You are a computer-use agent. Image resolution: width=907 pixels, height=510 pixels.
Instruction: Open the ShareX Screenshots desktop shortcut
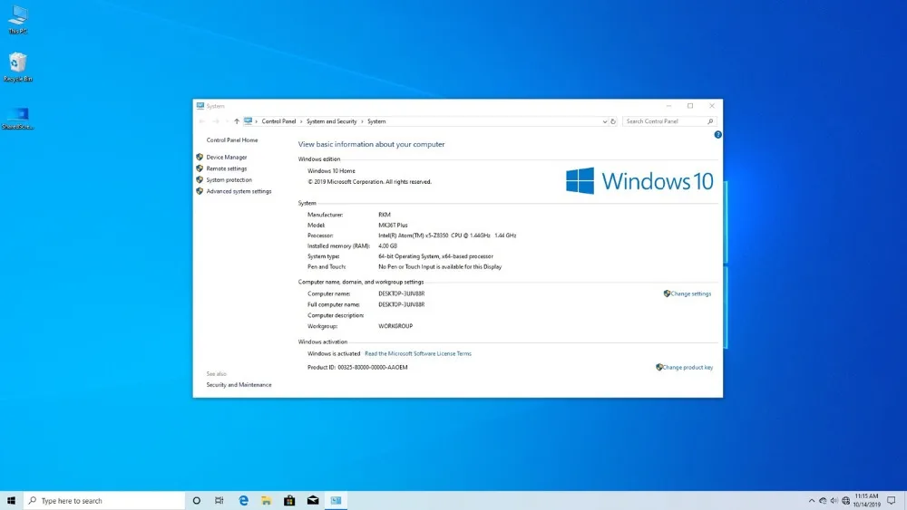(x=18, y=119)
